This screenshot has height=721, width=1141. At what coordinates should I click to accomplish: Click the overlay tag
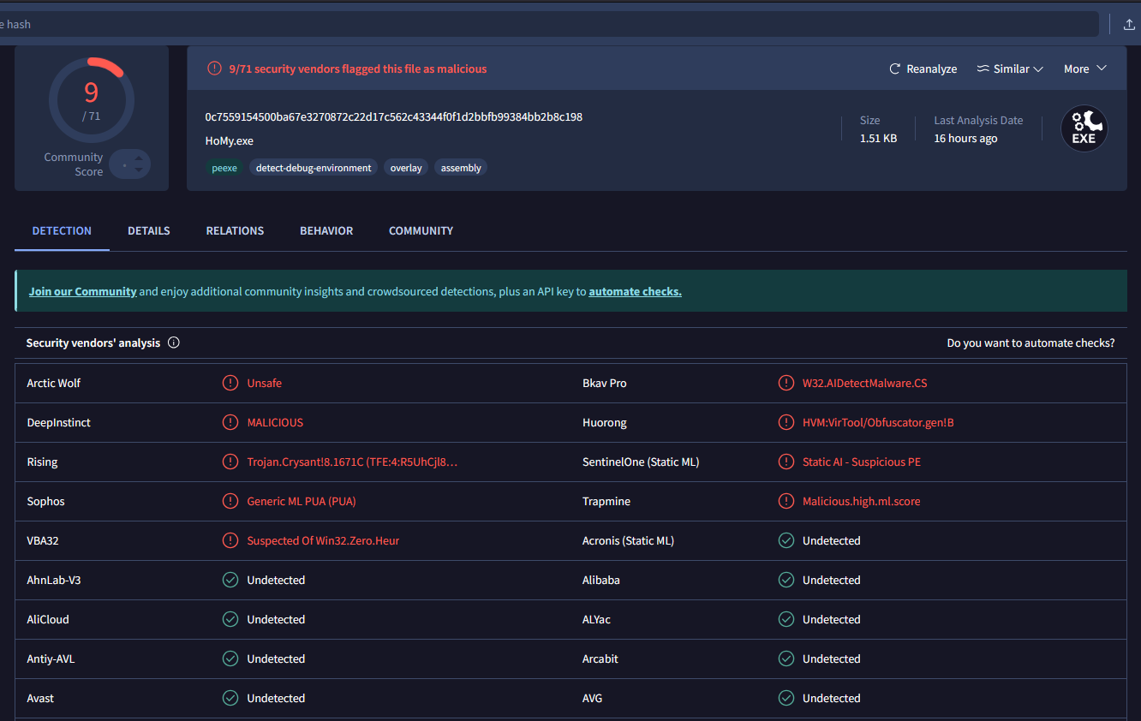click(406, 168)
